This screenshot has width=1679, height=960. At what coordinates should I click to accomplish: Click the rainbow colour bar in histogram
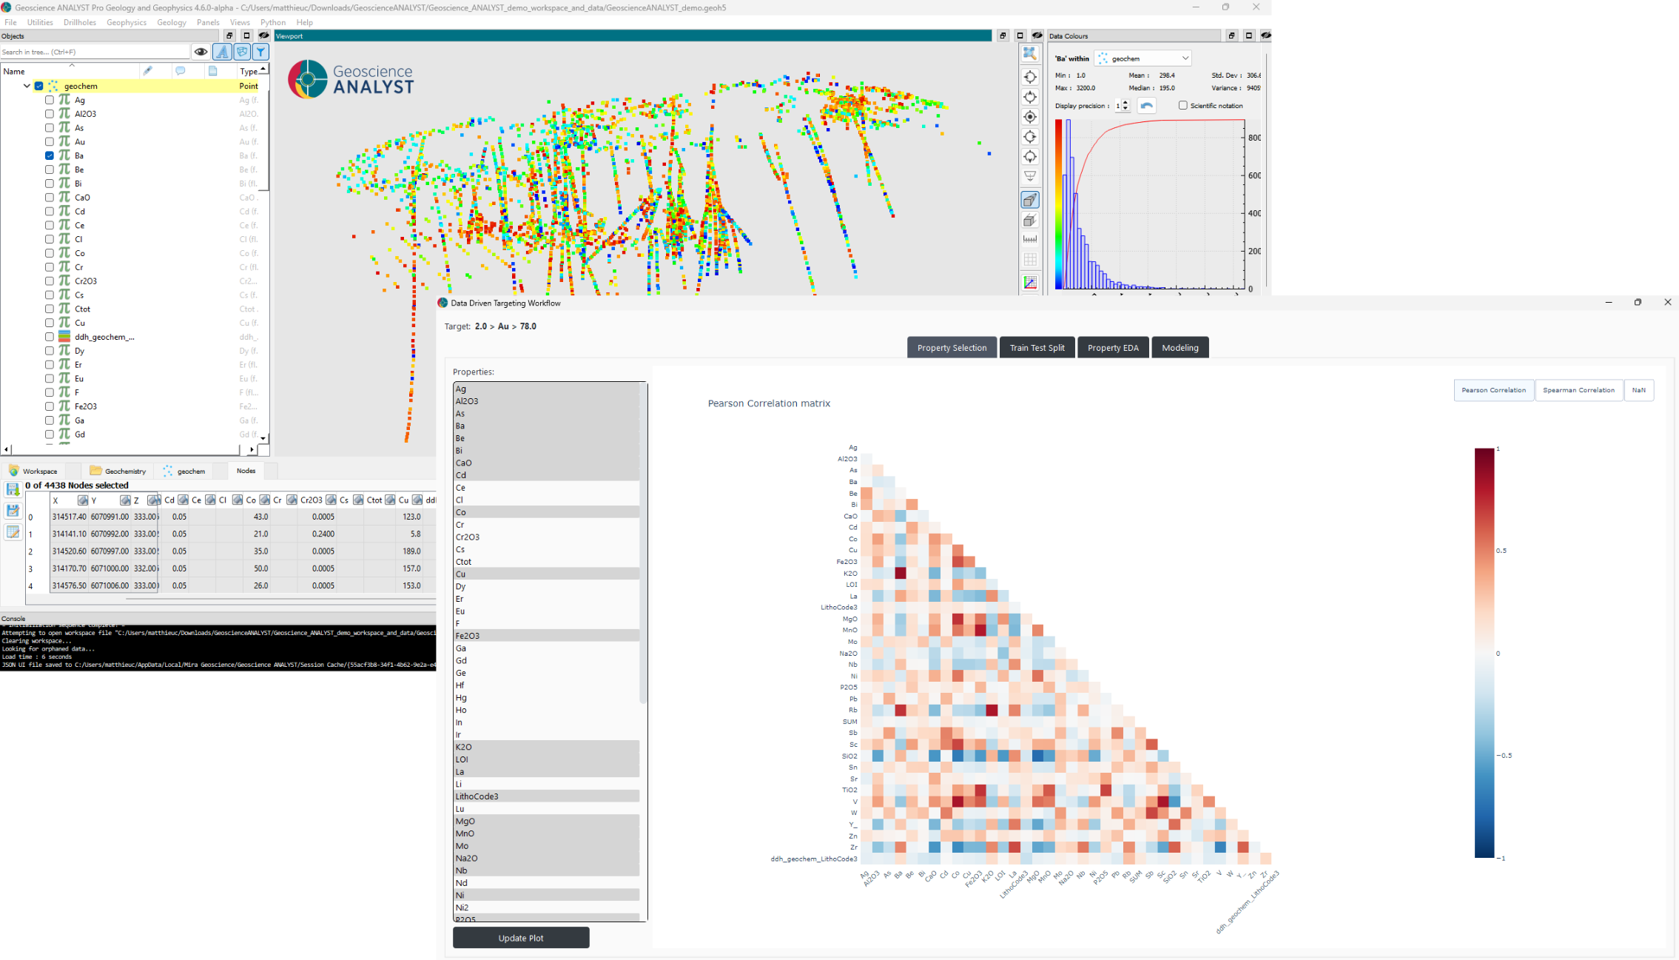(1058, 204)
